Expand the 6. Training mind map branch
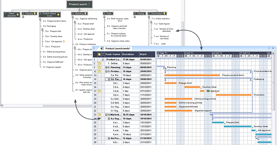 tap(134, 17)
